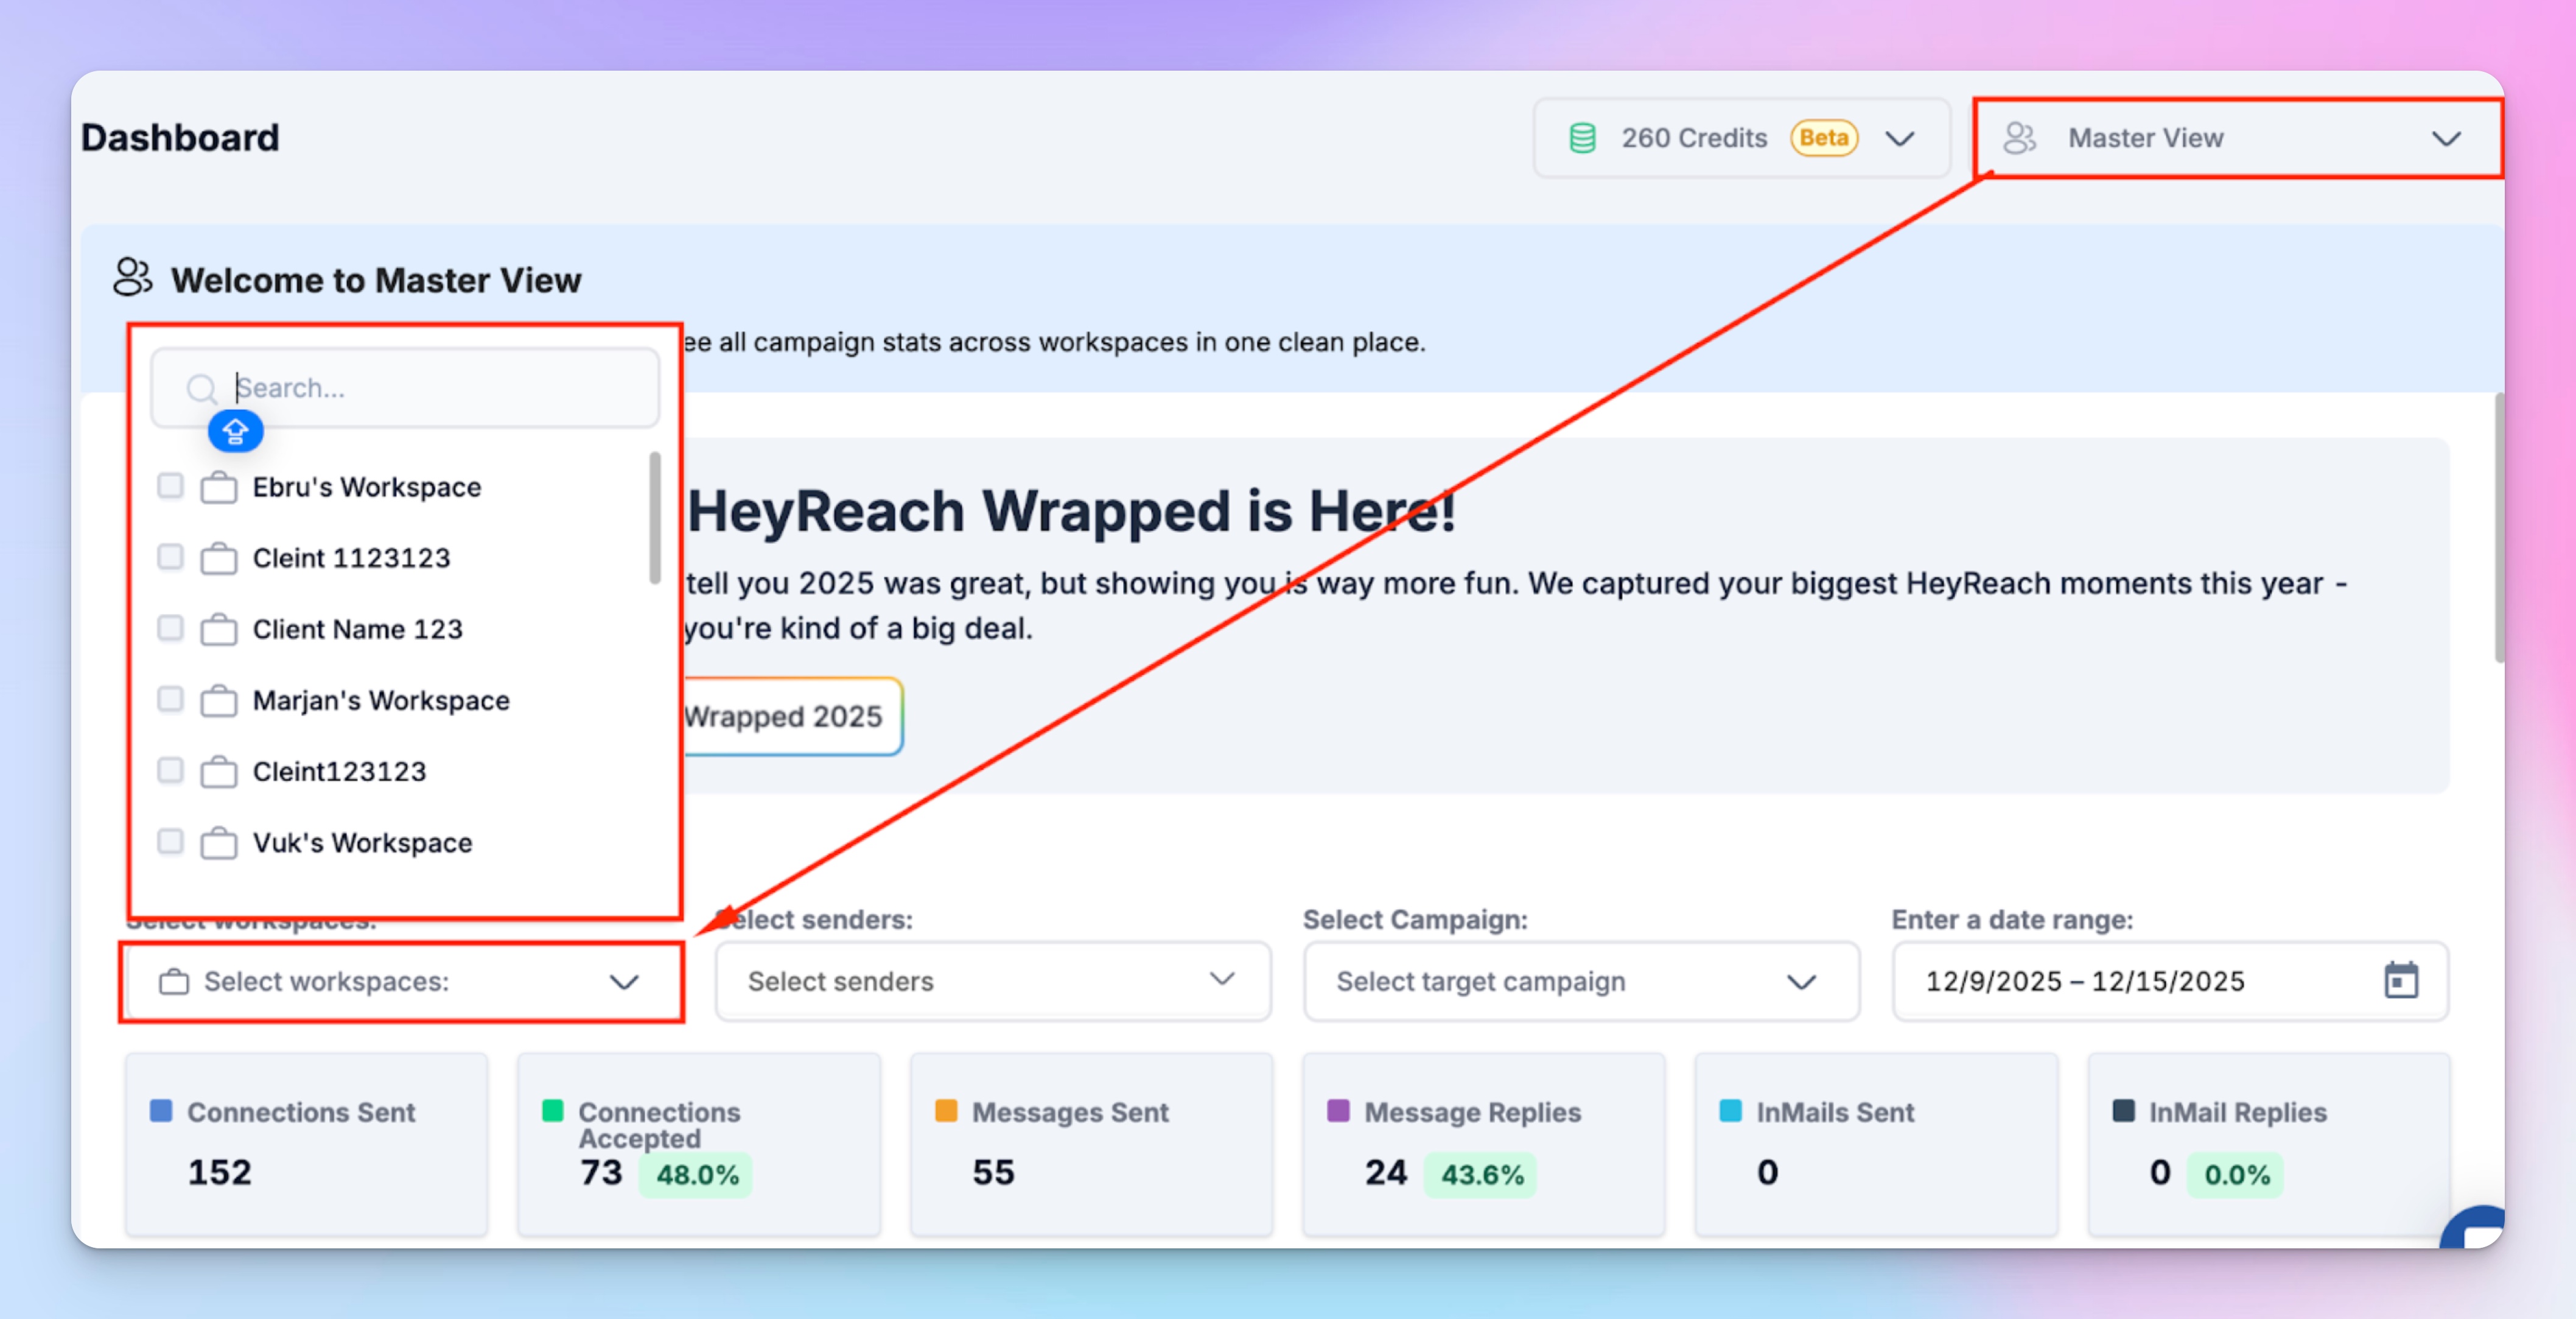Click the magnifier icon in workspace search
The height and width of the screenshot is (1319, 2576).
point(201,389)
